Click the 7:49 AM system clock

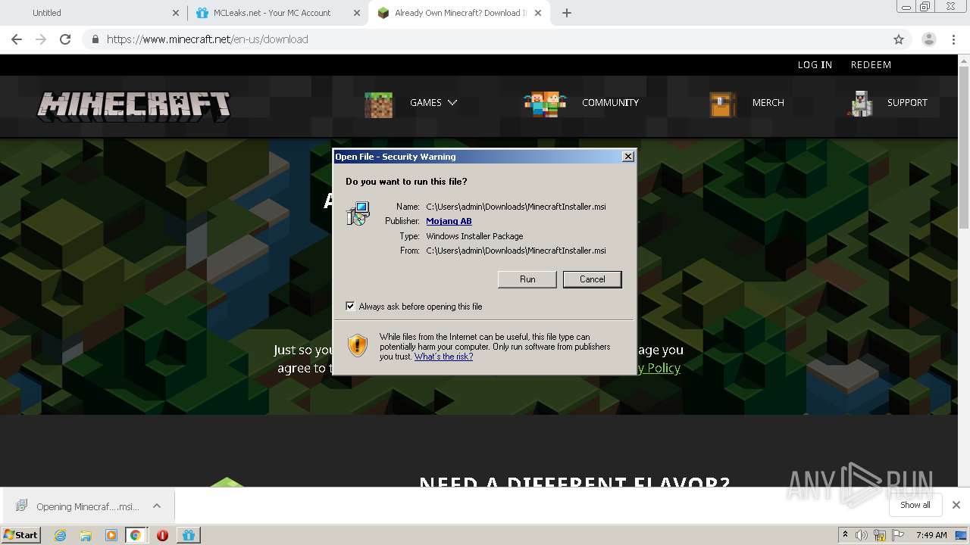(931, 535)
